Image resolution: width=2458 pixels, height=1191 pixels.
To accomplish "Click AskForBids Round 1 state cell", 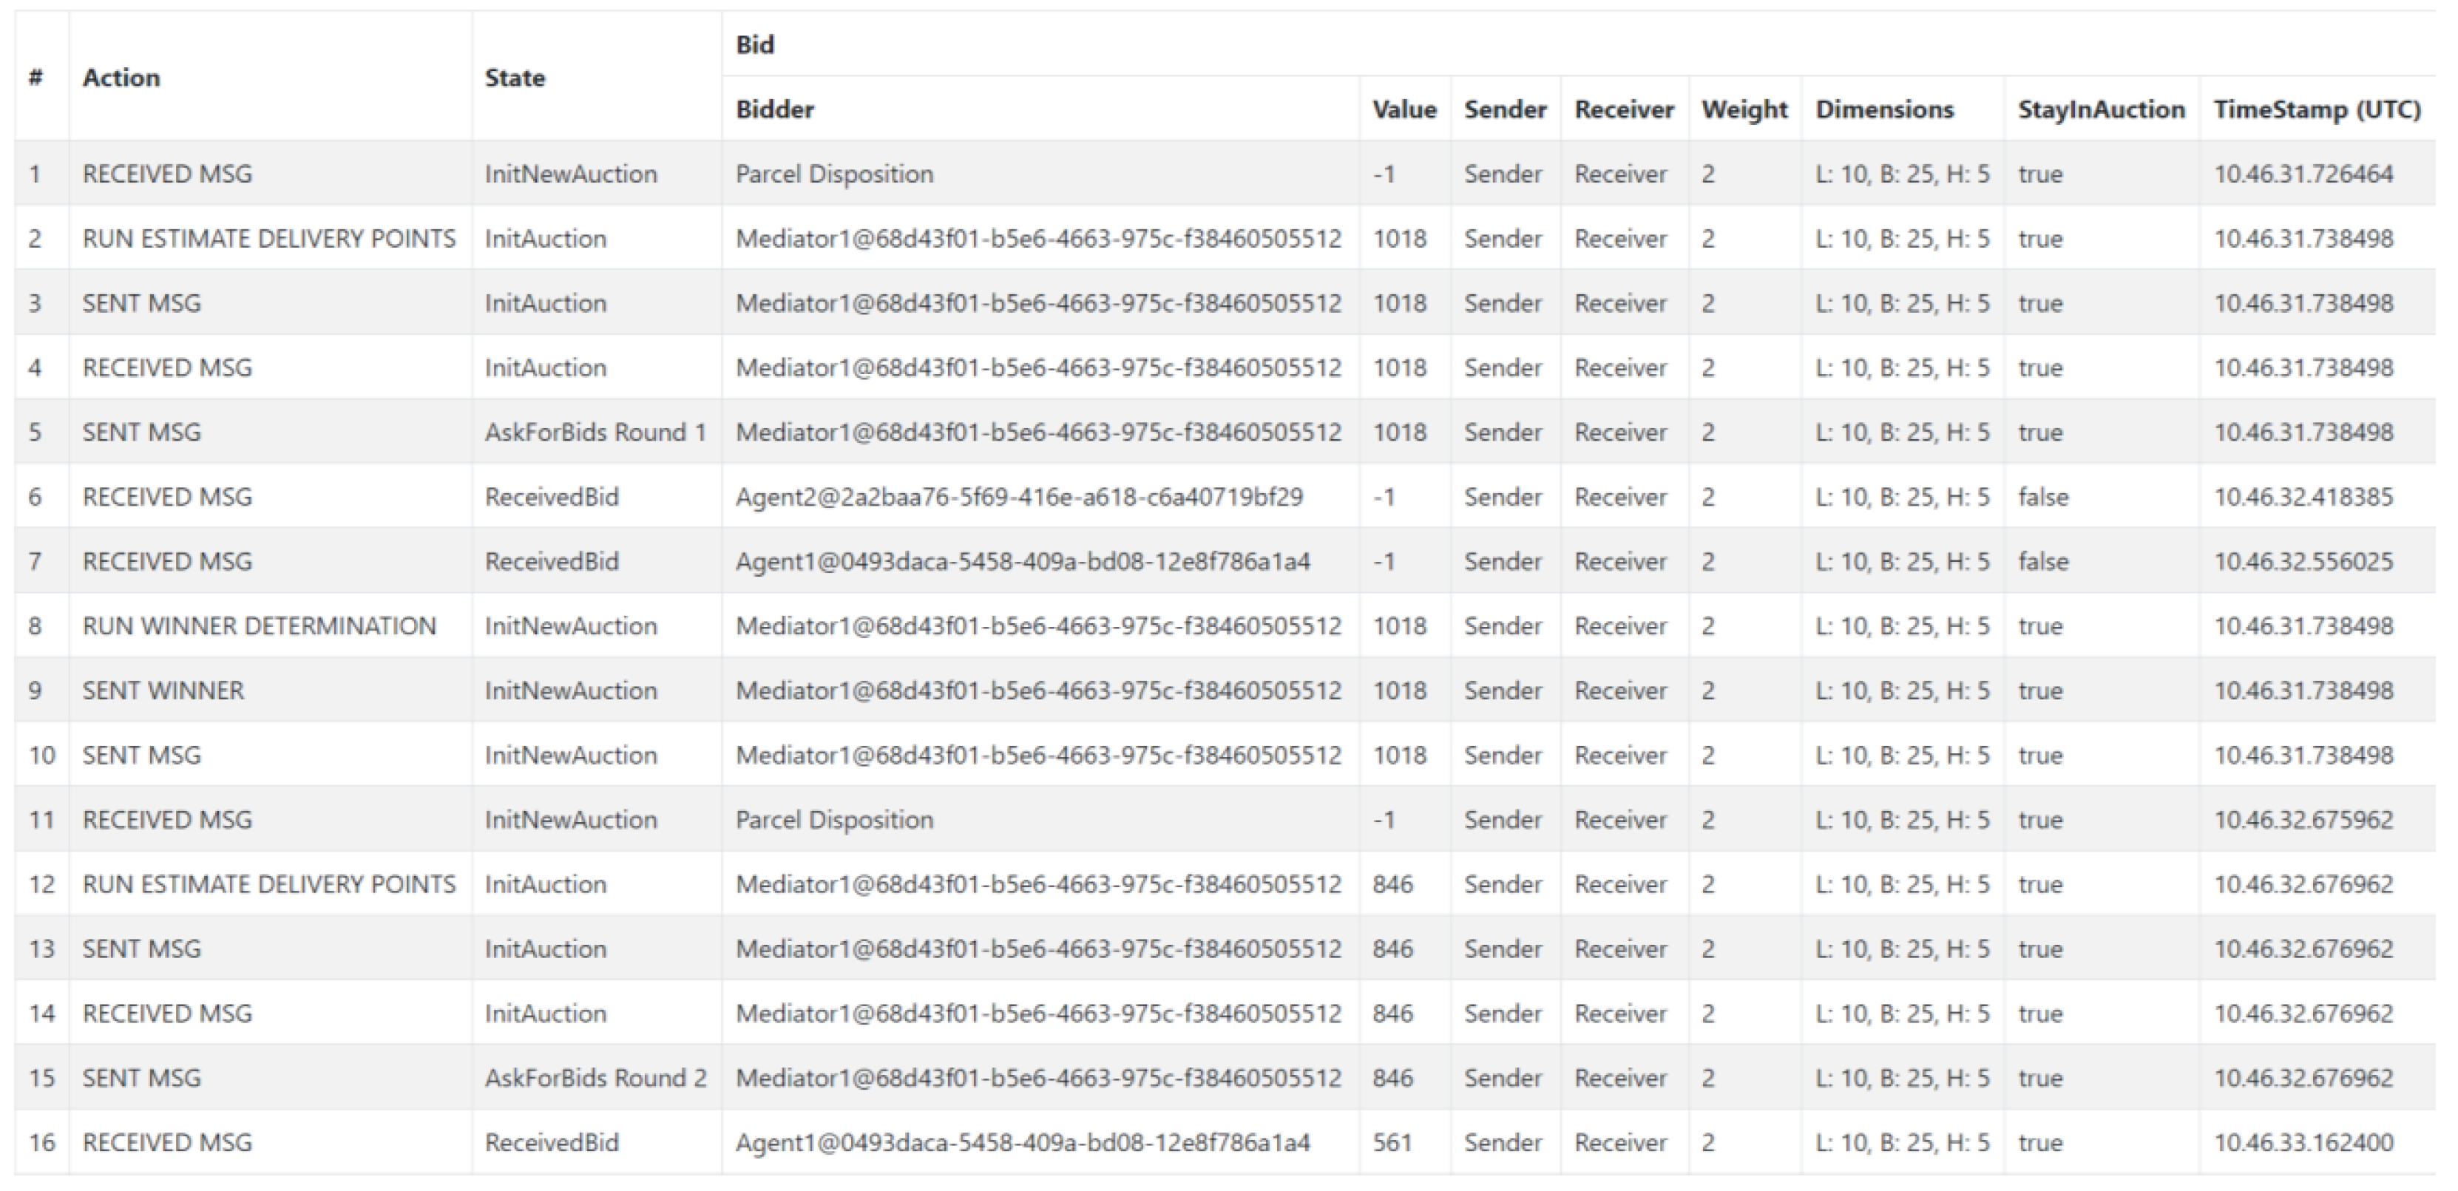I will [595, 432].
